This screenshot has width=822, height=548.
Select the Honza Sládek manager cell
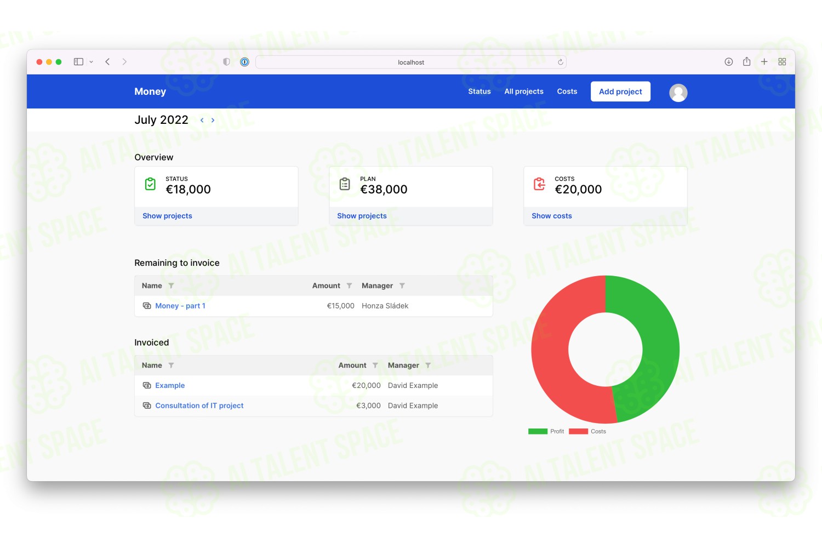pos(385,306)
